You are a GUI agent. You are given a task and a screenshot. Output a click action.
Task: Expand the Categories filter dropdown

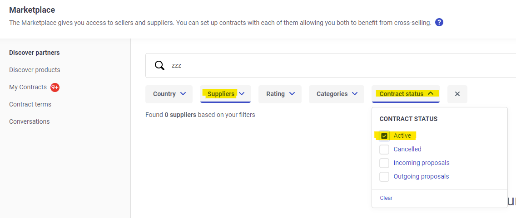click(x=336, y=94)
